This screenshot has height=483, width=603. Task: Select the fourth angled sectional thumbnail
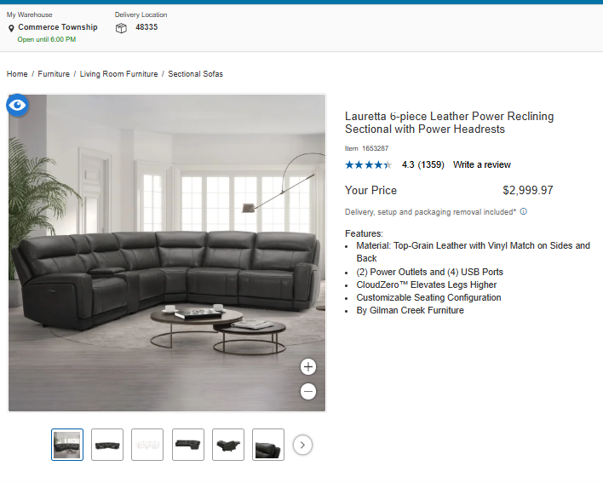188,445
